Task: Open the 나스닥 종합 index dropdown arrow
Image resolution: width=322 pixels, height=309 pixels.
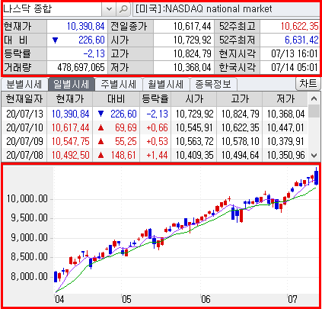Action: click(x=109, y=9)
